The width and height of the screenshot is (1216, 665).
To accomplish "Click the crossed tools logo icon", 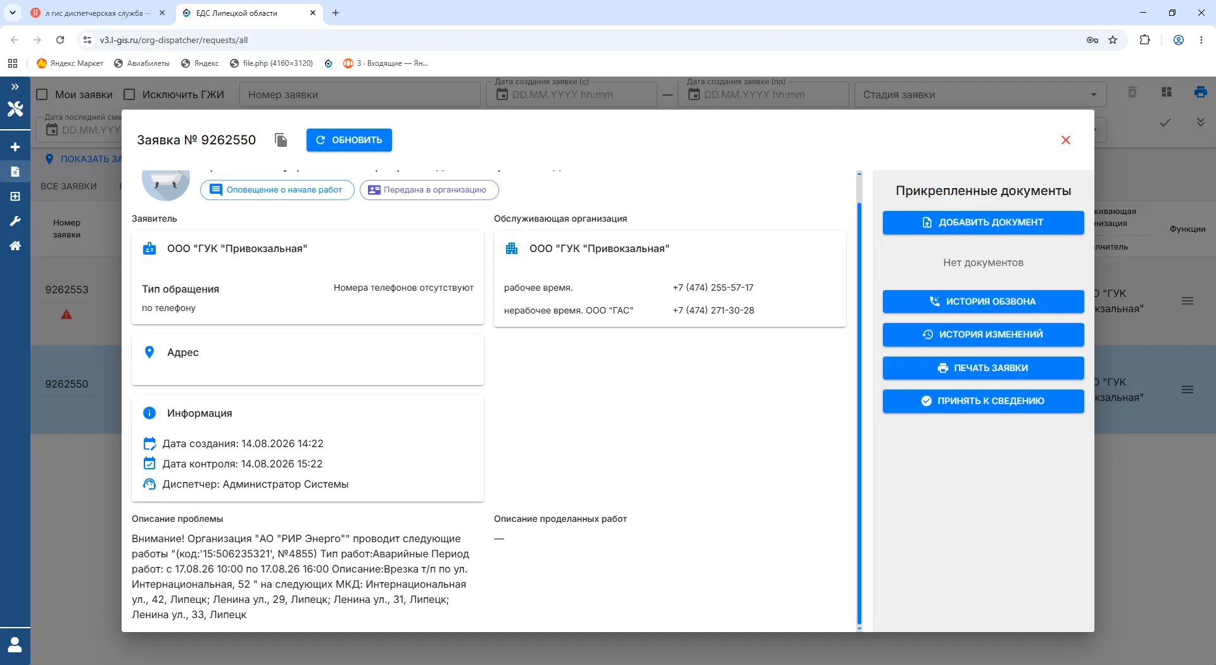I will tap(15, 109).
